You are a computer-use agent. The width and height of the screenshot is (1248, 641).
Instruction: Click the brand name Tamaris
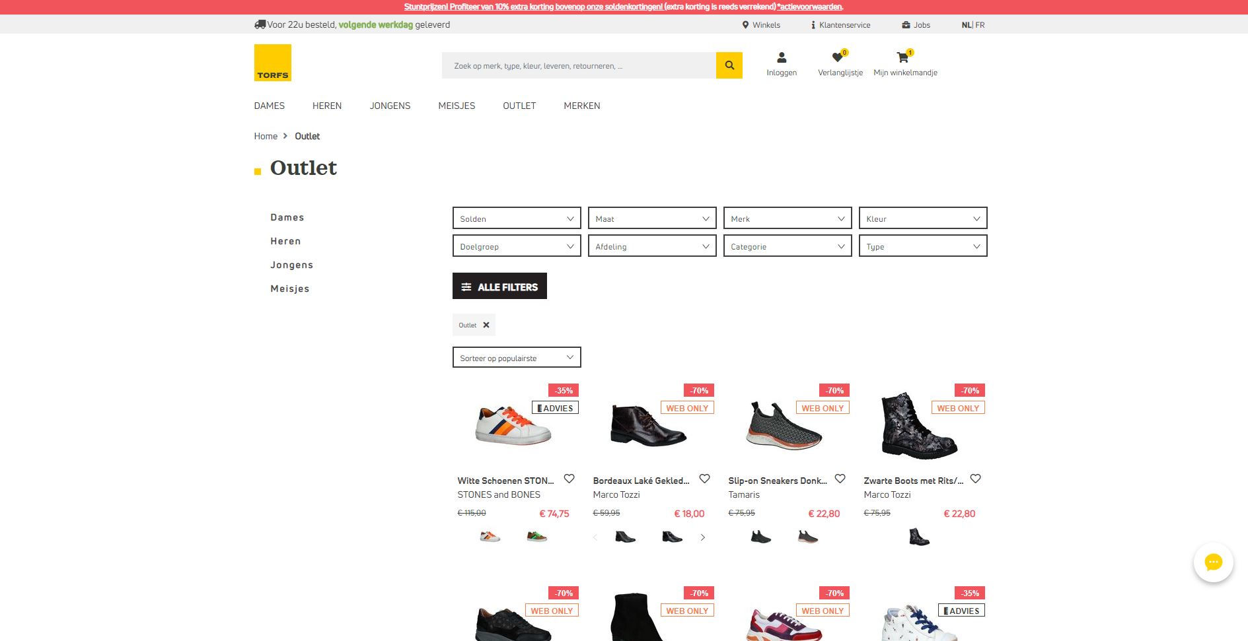click(744, 494)
